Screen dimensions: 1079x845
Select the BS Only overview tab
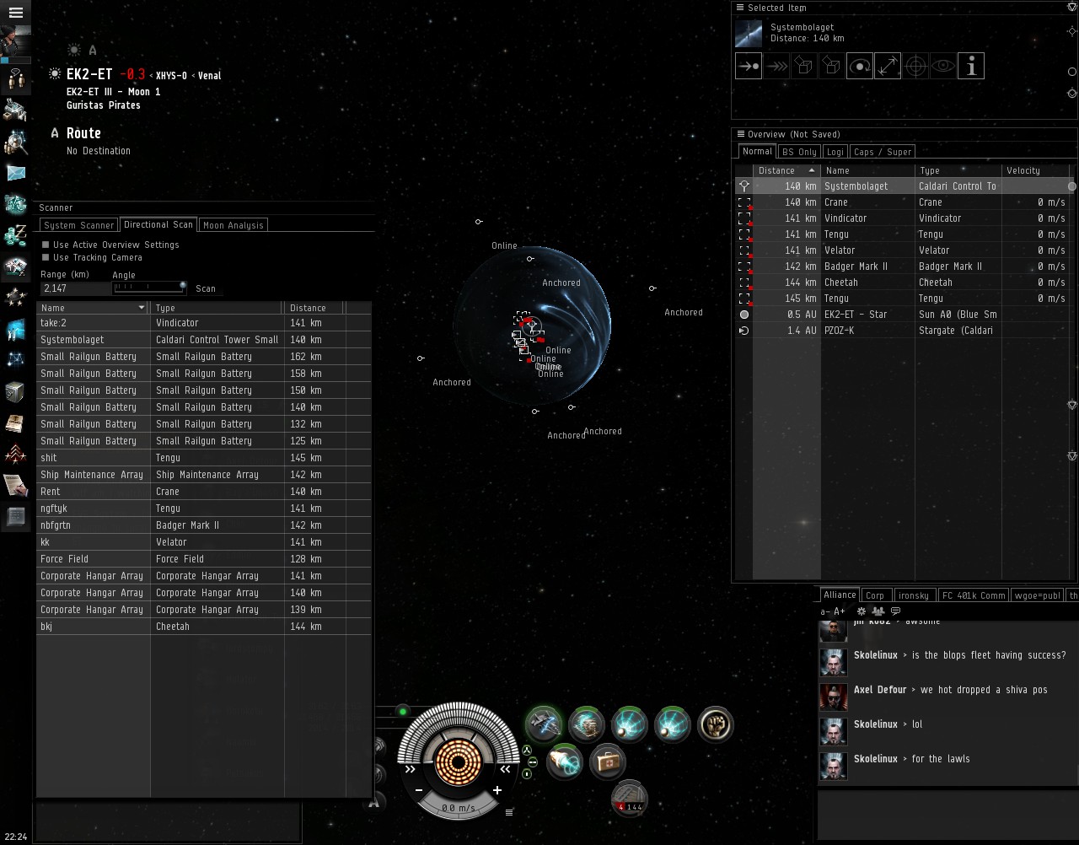[799, 152]
